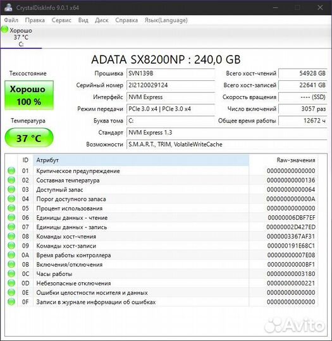
Task: Click the Буква тома field C:
Action: 171,121
